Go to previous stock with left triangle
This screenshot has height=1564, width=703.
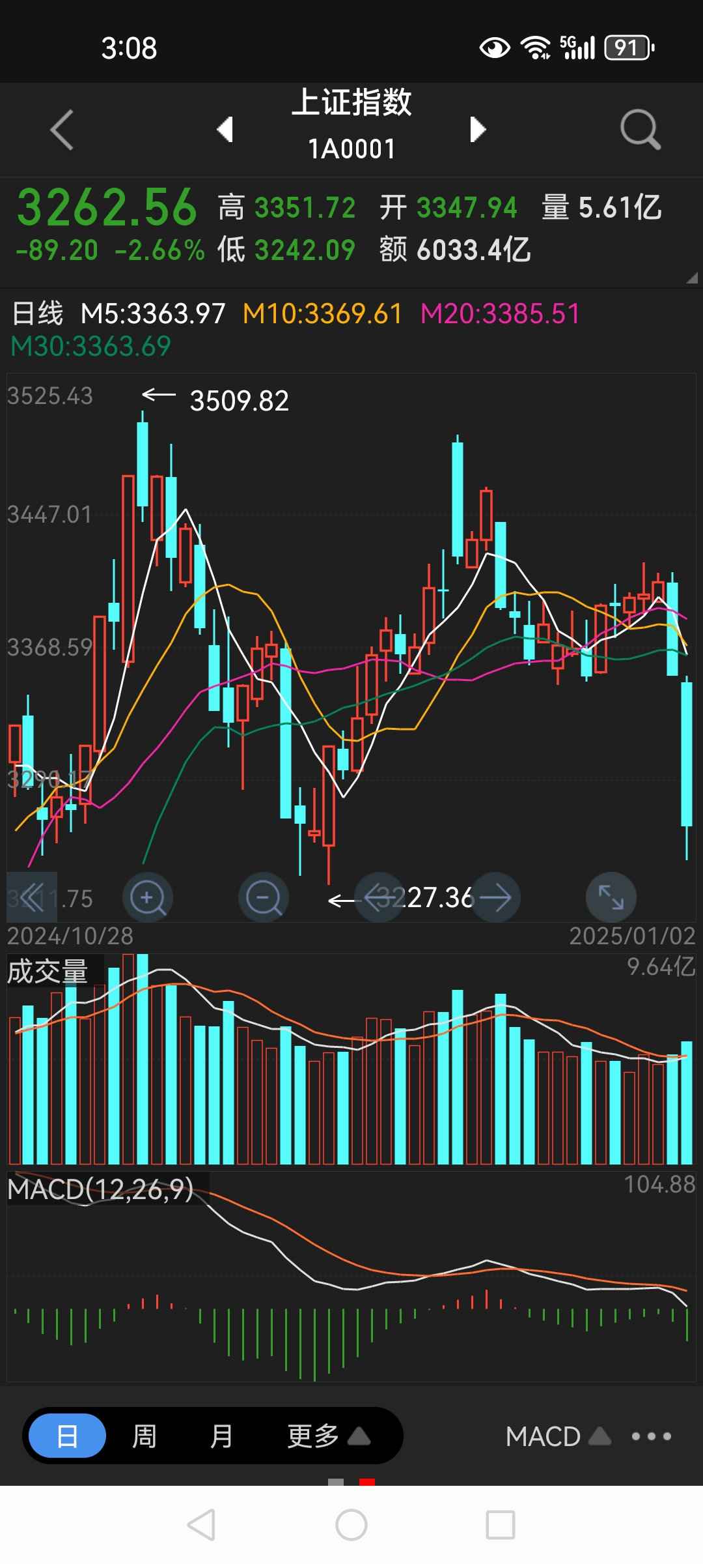coord(225,129)
